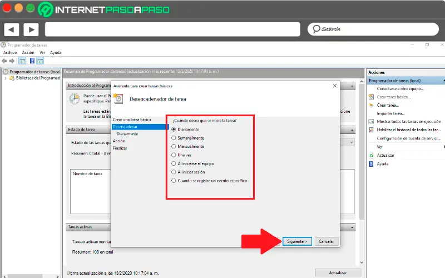Select Programador de tareas (local) tree node
Image resolution: width=445 pixels, height=278 pixels.
(x=31, y=72)
